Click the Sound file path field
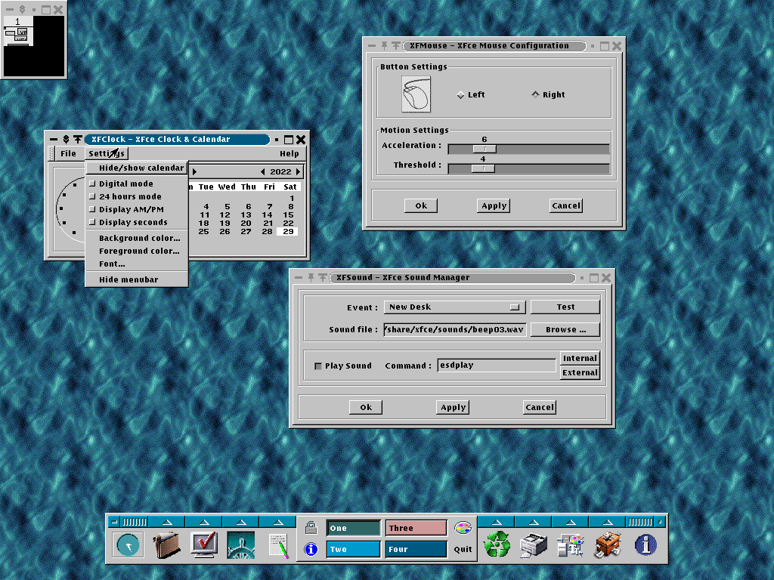This screenshot has height=580, width=774. 454,329
